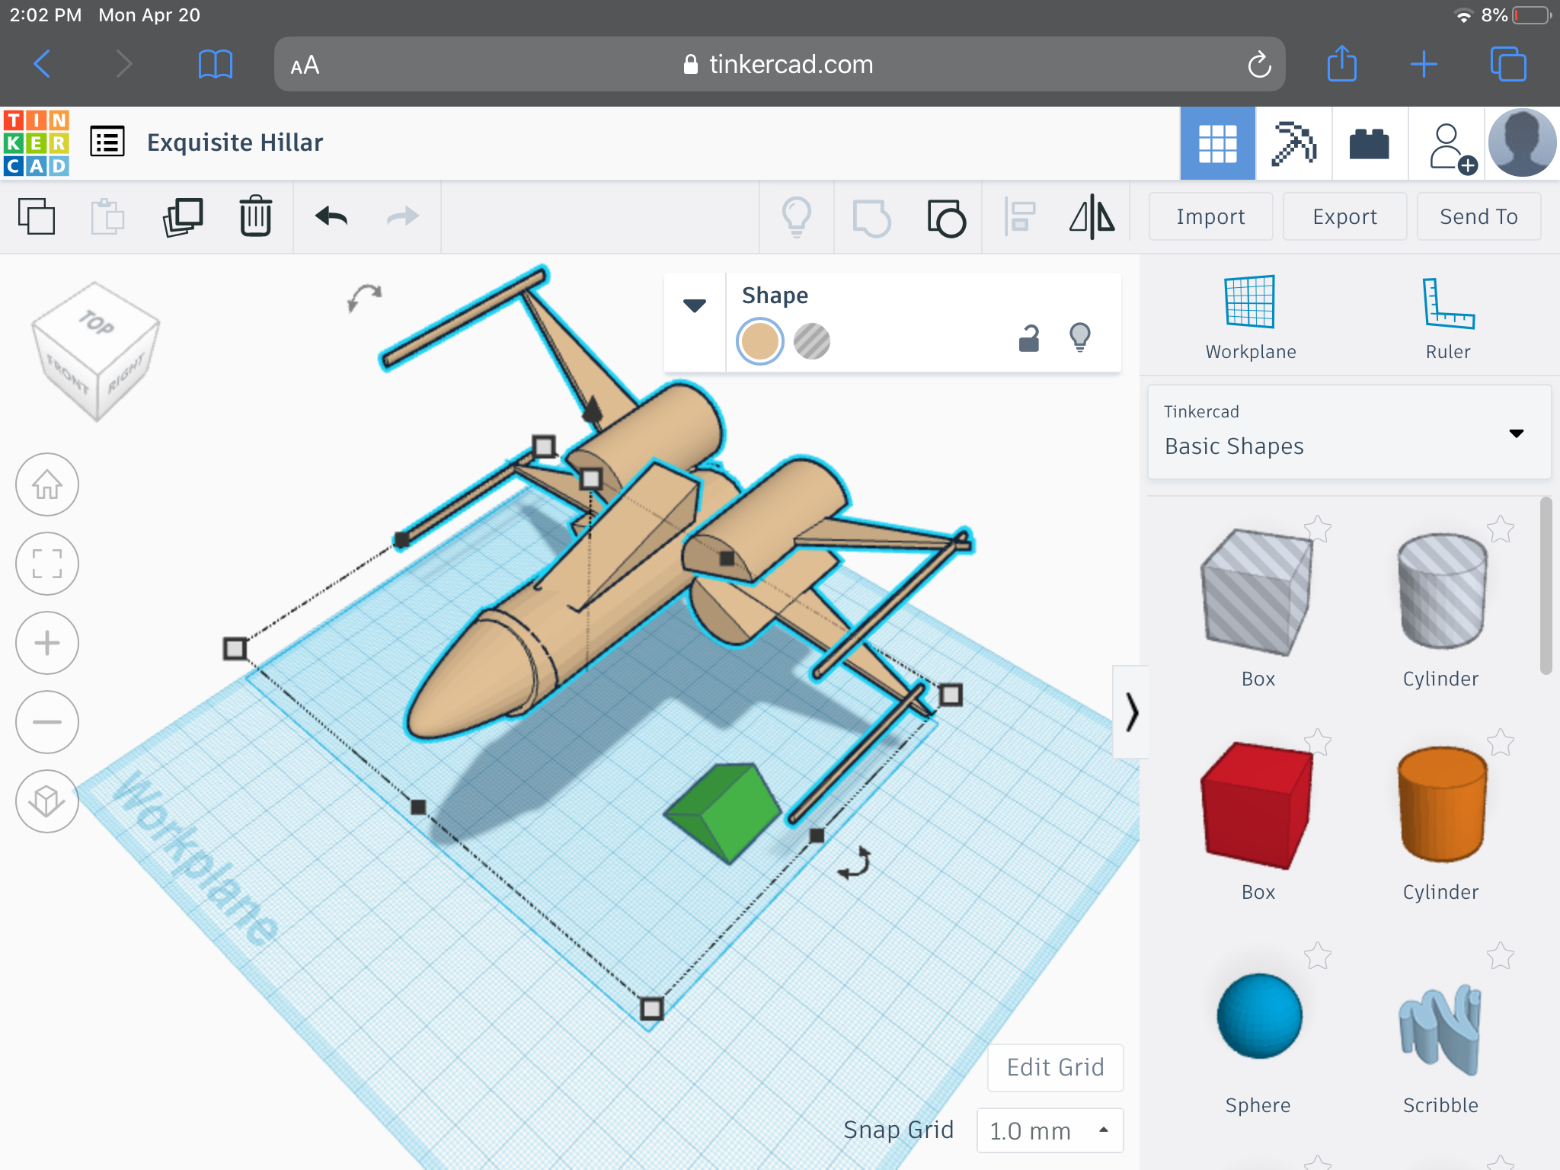The height and width of the screenshot is (1170, 1560).
Task: Pick the striped hole Cylinder shape
Action: pos(1441,591)
